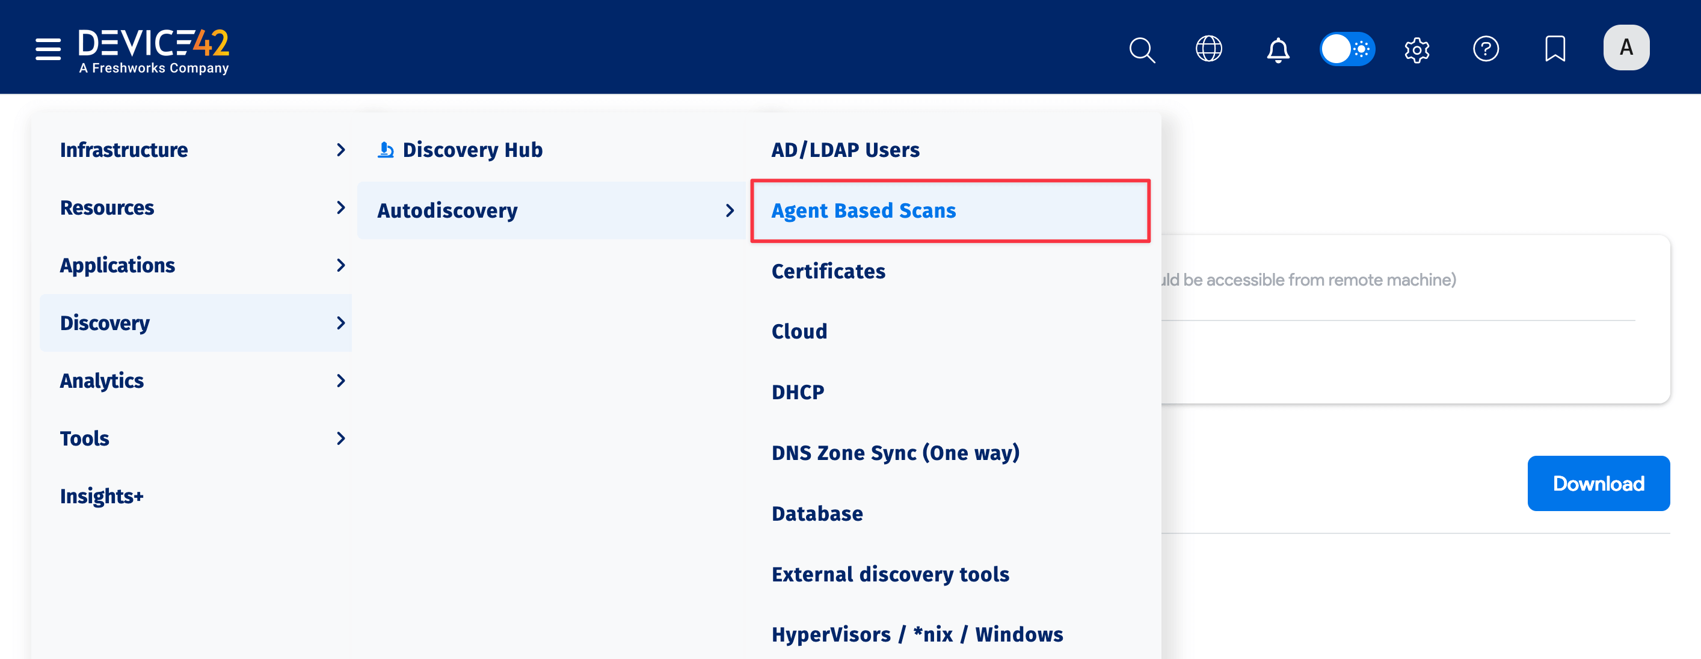1701x659 pixels.
Task: Select Analytics from the navigation menu
Action: tap(102, 381)
